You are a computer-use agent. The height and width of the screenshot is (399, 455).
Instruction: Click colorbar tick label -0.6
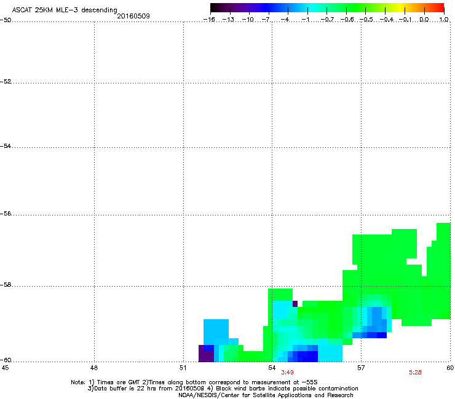(x=347, y=20)
